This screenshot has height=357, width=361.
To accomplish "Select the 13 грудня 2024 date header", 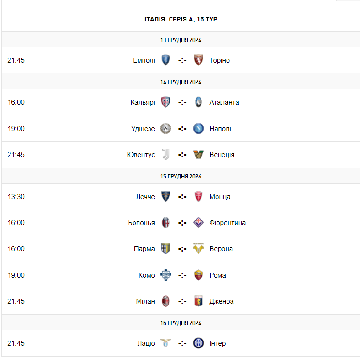I will pyautogui.click(x=181, y=40).
